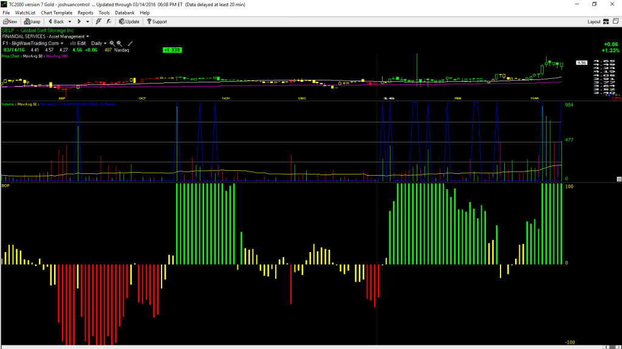Open the Databank menu
This screenshot has height=349, width=622.
[125, 13]
